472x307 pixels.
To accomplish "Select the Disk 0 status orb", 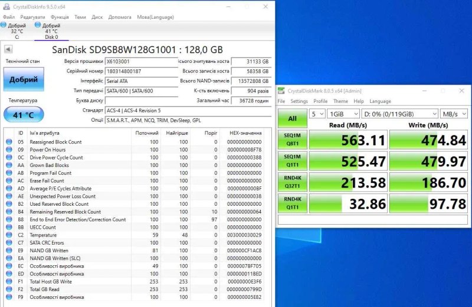I will 38,25.
